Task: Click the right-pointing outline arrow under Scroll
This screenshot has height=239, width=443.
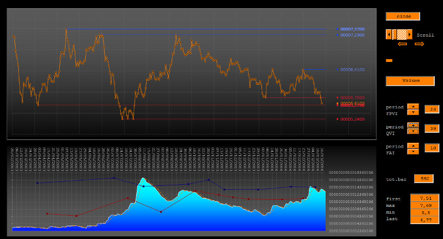Action: coord(419,44)
